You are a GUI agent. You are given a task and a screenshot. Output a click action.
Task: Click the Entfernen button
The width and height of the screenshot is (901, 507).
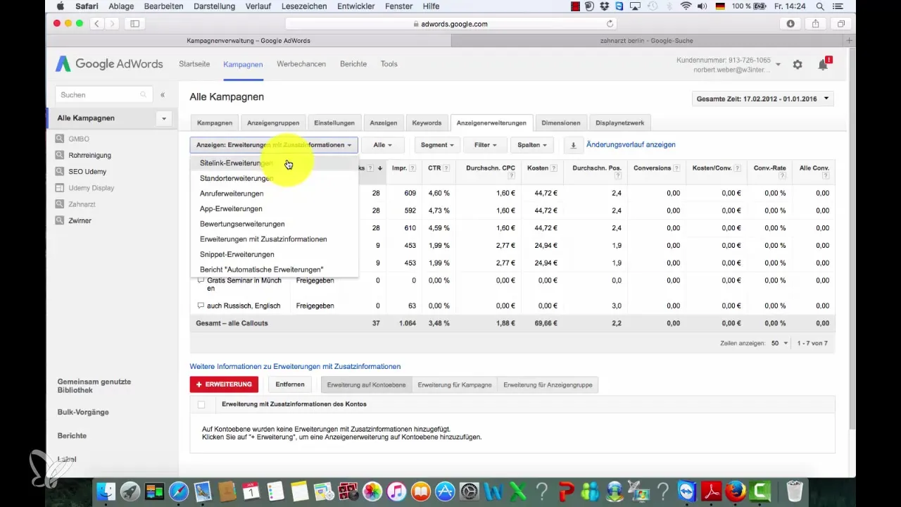290,384
